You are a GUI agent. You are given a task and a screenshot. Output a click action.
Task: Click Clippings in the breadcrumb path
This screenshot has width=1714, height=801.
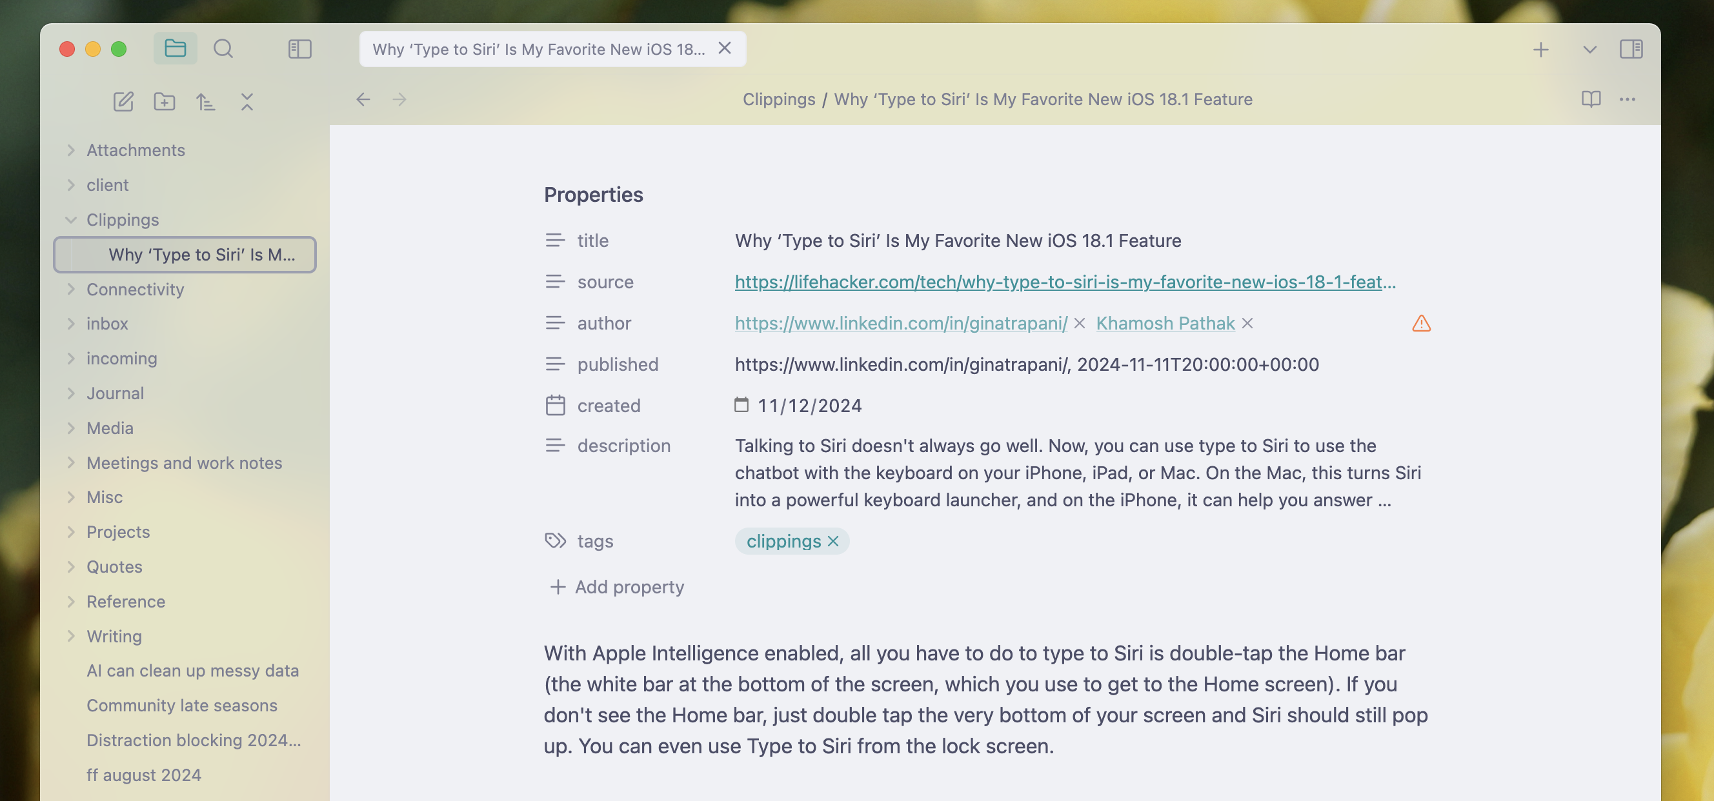(x=778, y=99)
